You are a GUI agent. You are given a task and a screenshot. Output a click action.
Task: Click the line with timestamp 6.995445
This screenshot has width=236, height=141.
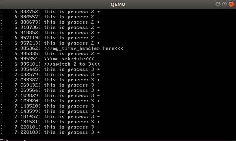tap(50, 70)
